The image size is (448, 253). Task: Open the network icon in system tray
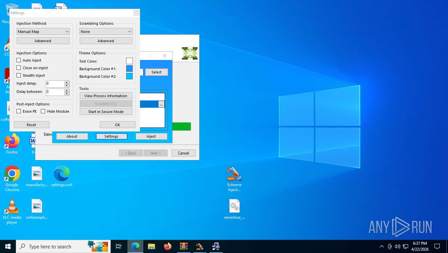pos(406,246)
